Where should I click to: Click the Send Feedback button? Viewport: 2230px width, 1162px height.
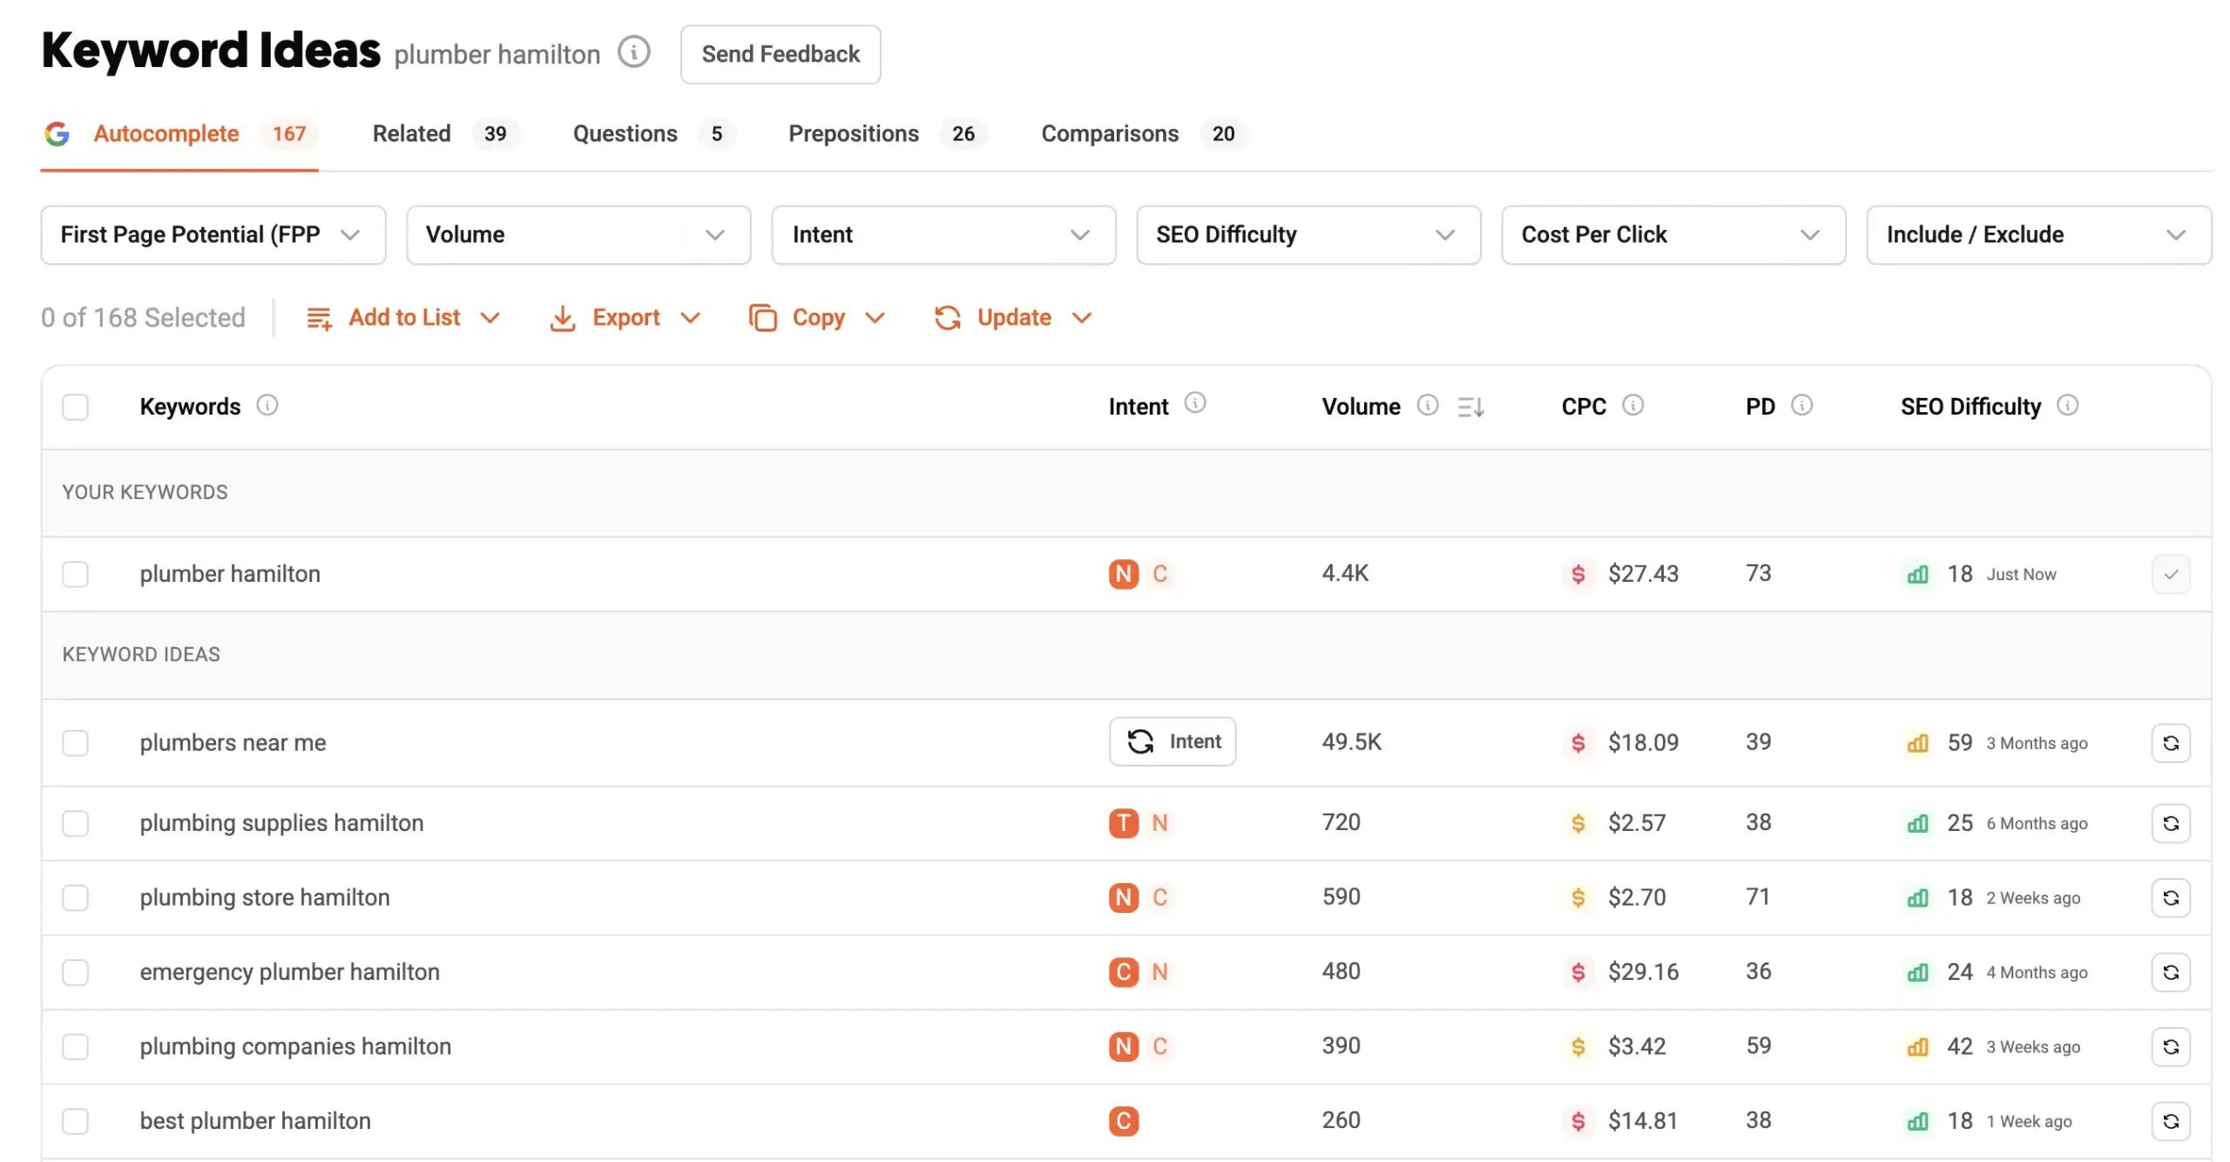tap(780, 54)
